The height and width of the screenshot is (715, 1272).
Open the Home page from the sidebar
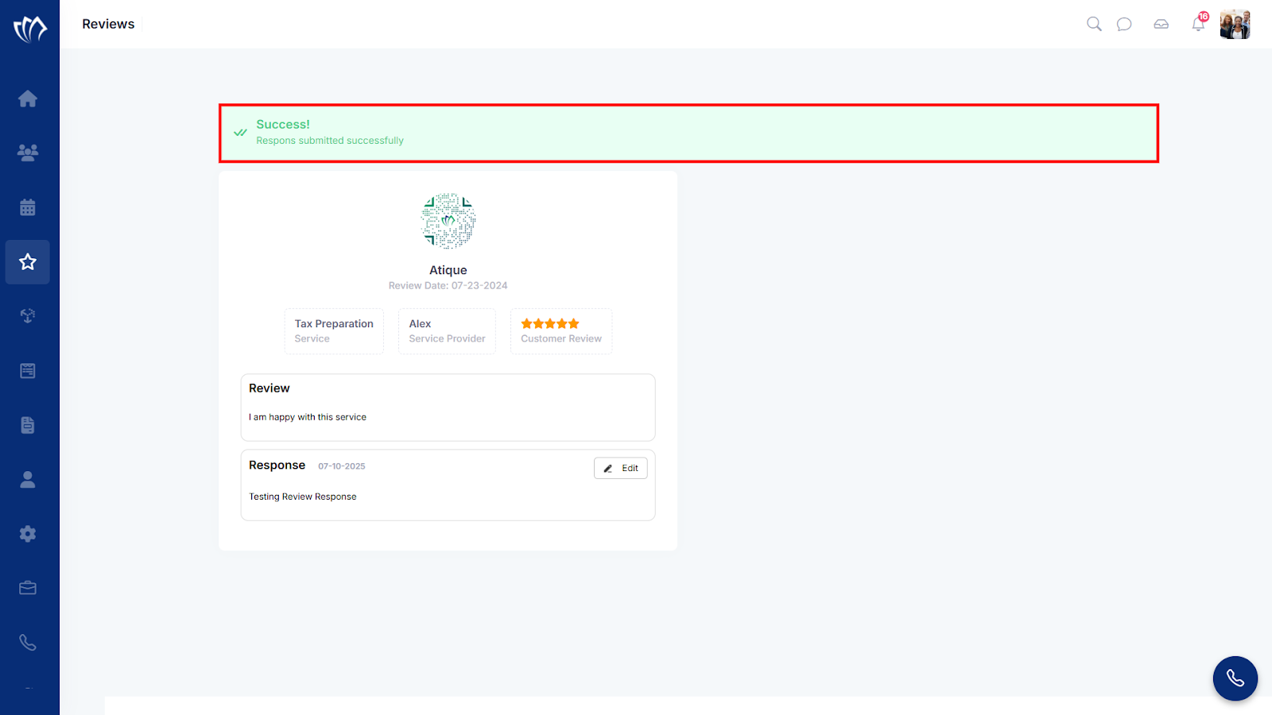pyautogui.click(x=28, y=99)
